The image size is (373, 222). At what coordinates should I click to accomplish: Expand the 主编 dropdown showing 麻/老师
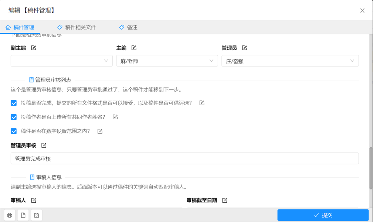[167, 61]
